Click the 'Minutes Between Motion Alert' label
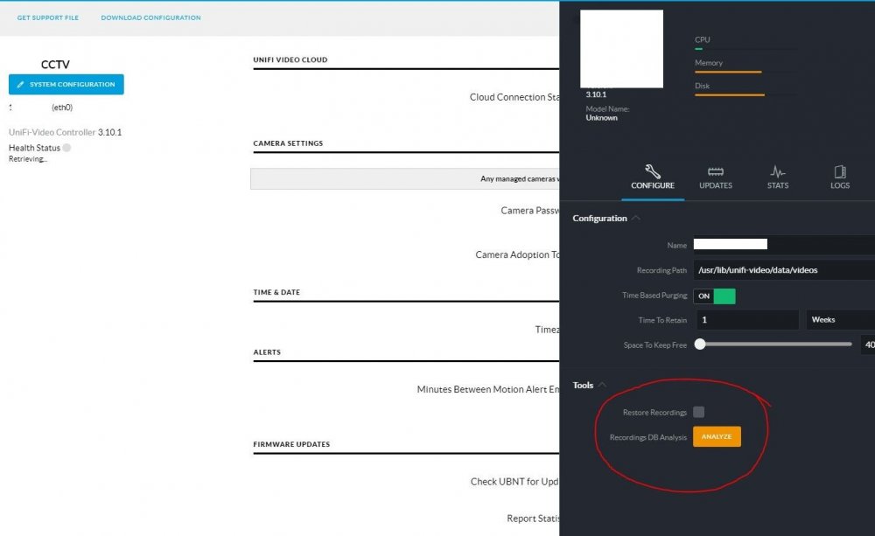Image resolution: width=875 pixels, height=536 pixels. 487,389
